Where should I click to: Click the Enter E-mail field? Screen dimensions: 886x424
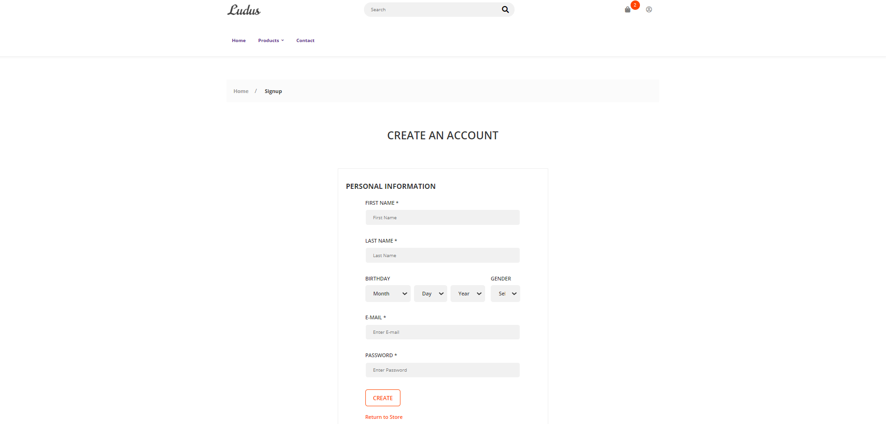pos(442,332)
